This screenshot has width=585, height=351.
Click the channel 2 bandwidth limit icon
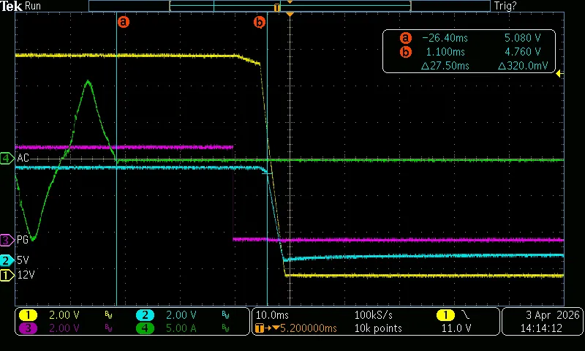pyautogui.click(x=225, y=315)
